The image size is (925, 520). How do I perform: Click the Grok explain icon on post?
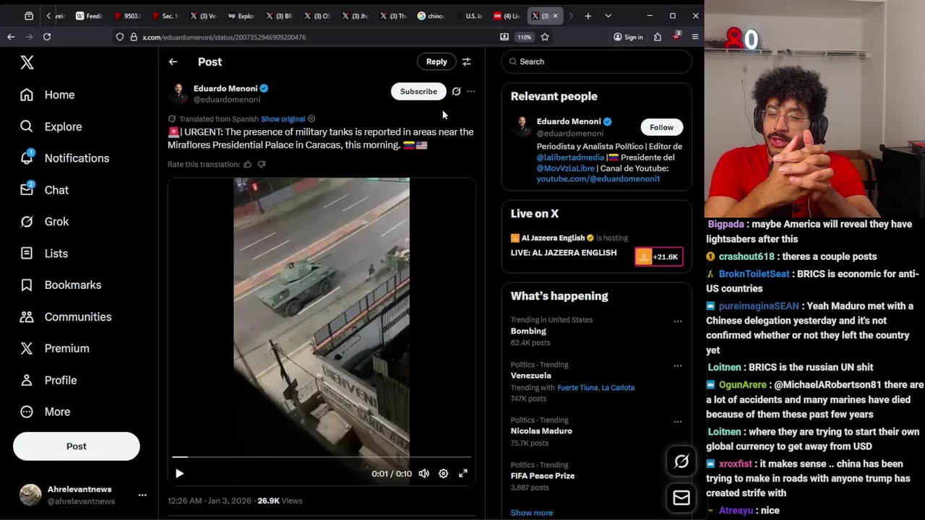click(456, 92)
